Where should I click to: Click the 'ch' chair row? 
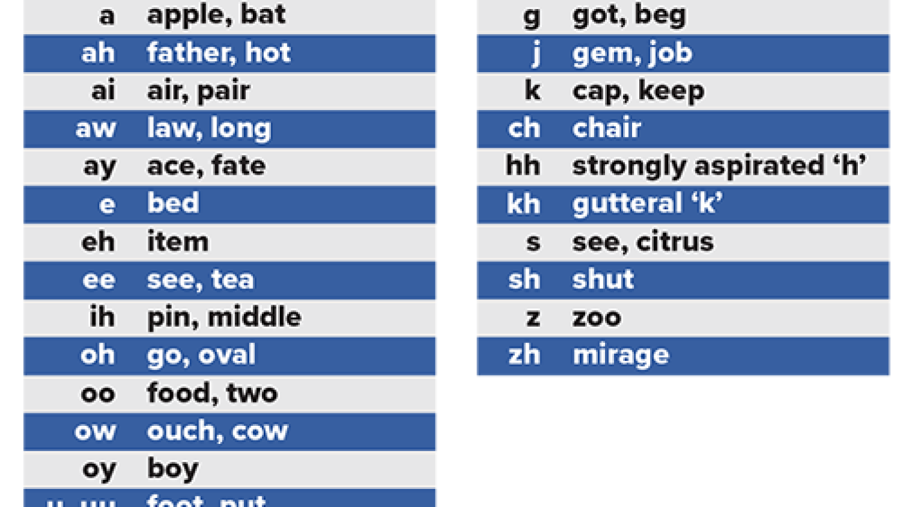[x=683, y=129]
